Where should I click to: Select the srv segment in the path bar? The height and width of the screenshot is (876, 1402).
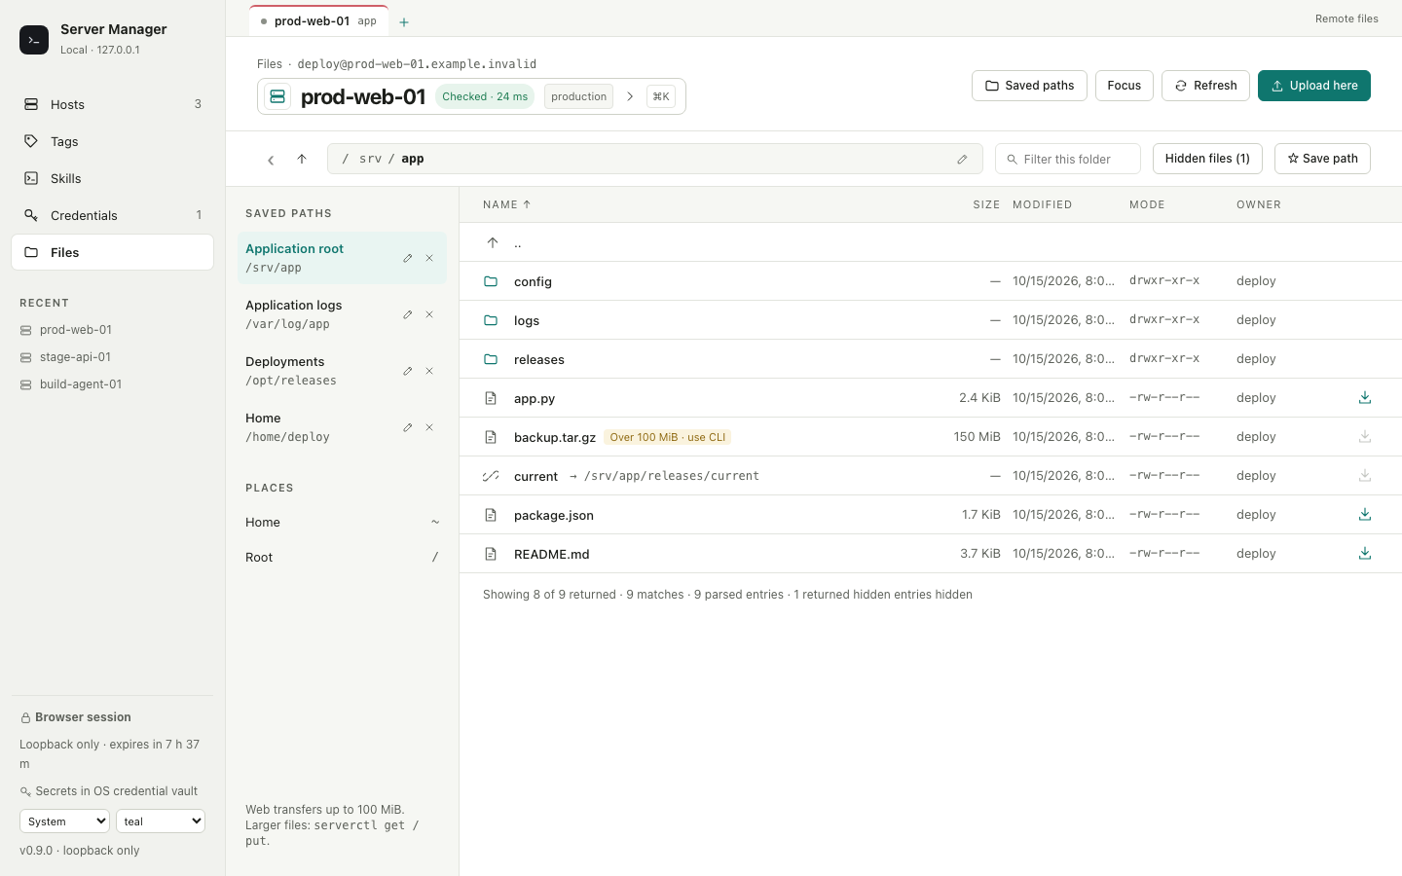coord(371,159)
